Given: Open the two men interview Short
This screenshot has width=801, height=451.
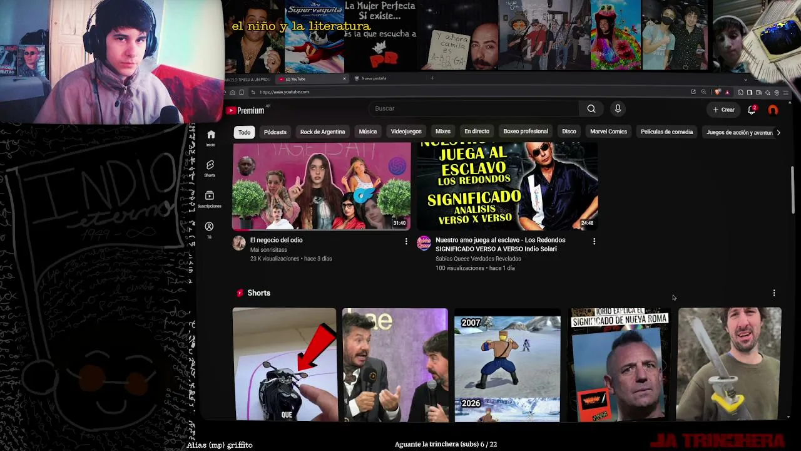Looking at the screenshot, I should click(x=395, y=365).
